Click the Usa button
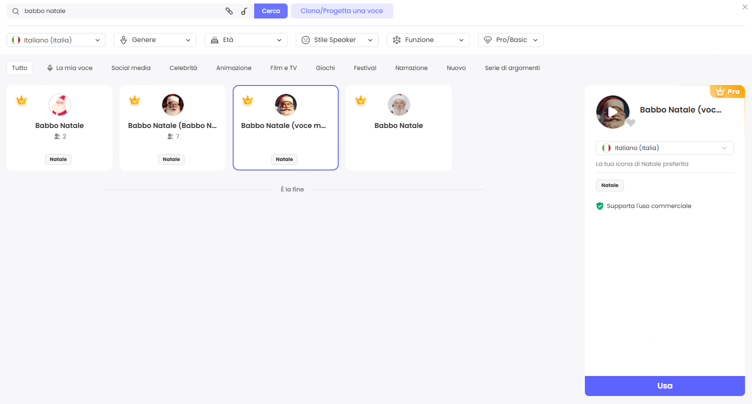This screenshot has height=404, width=752. [664, 385]
